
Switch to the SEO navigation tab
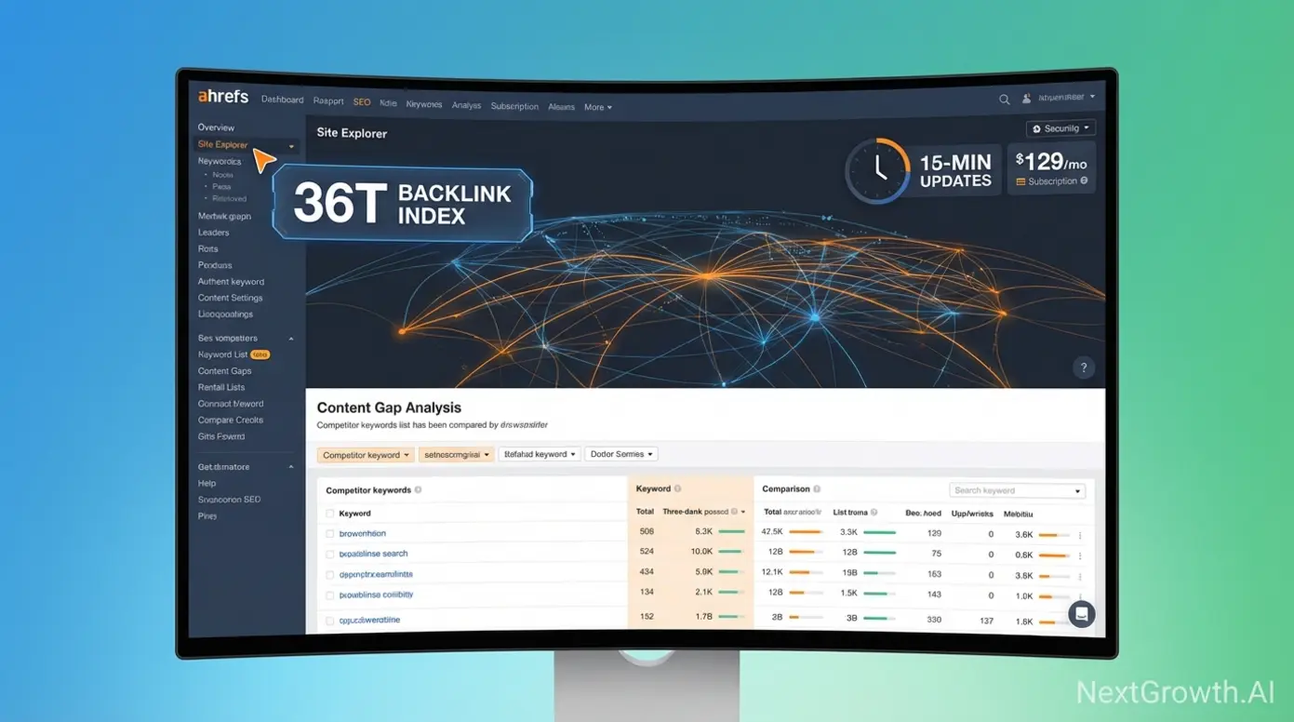361,102
